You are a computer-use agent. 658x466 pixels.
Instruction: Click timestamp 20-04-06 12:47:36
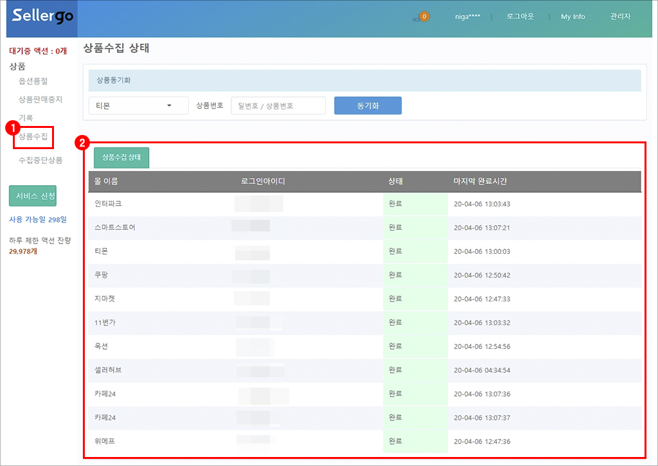(x=482, y=442)
